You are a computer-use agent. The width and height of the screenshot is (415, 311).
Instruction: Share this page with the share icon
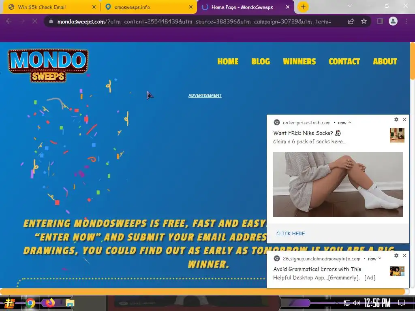click(x=351, y=21)
